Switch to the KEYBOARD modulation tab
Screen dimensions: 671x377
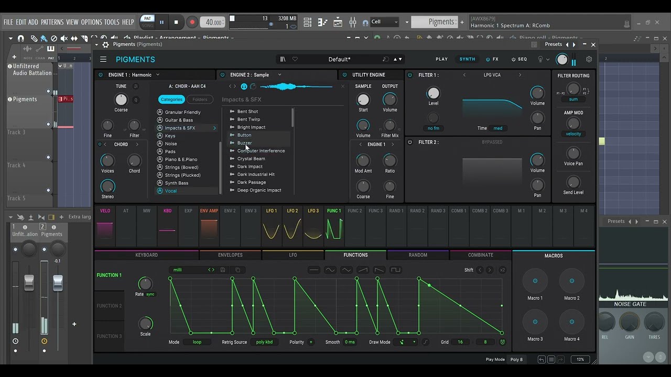[x=147, y=255]
